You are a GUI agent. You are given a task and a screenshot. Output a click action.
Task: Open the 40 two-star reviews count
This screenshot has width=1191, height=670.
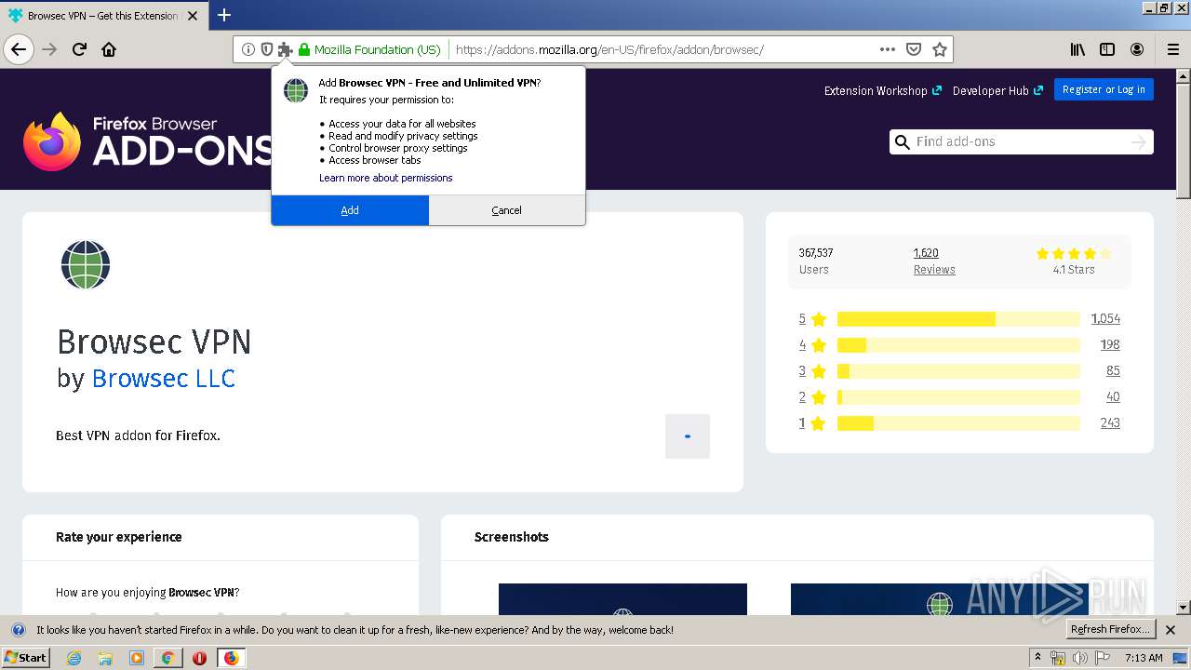pos(1113,397)
